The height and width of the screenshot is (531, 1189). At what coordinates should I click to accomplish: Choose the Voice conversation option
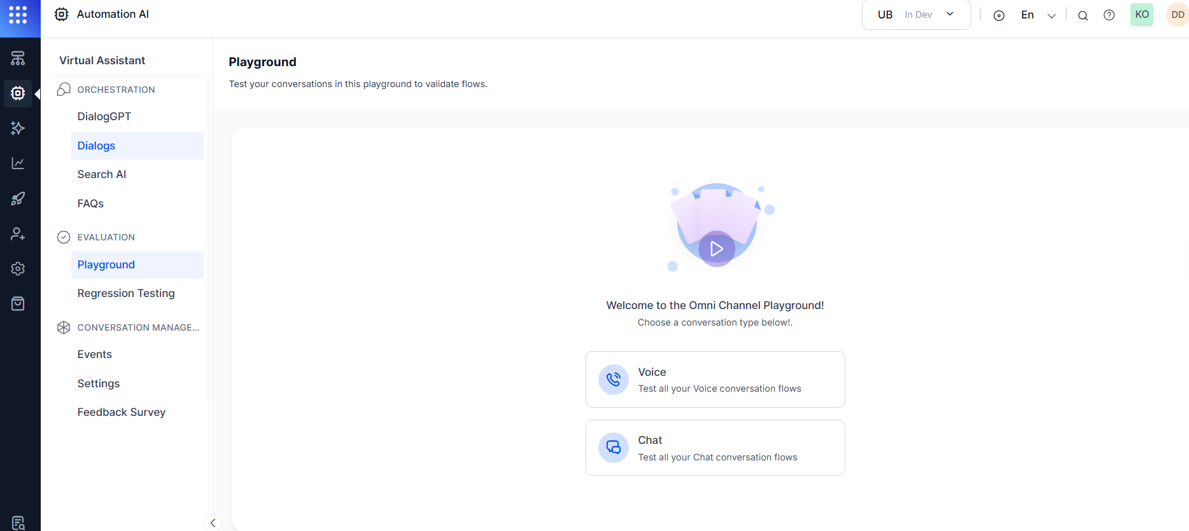(x=715, y=380)
